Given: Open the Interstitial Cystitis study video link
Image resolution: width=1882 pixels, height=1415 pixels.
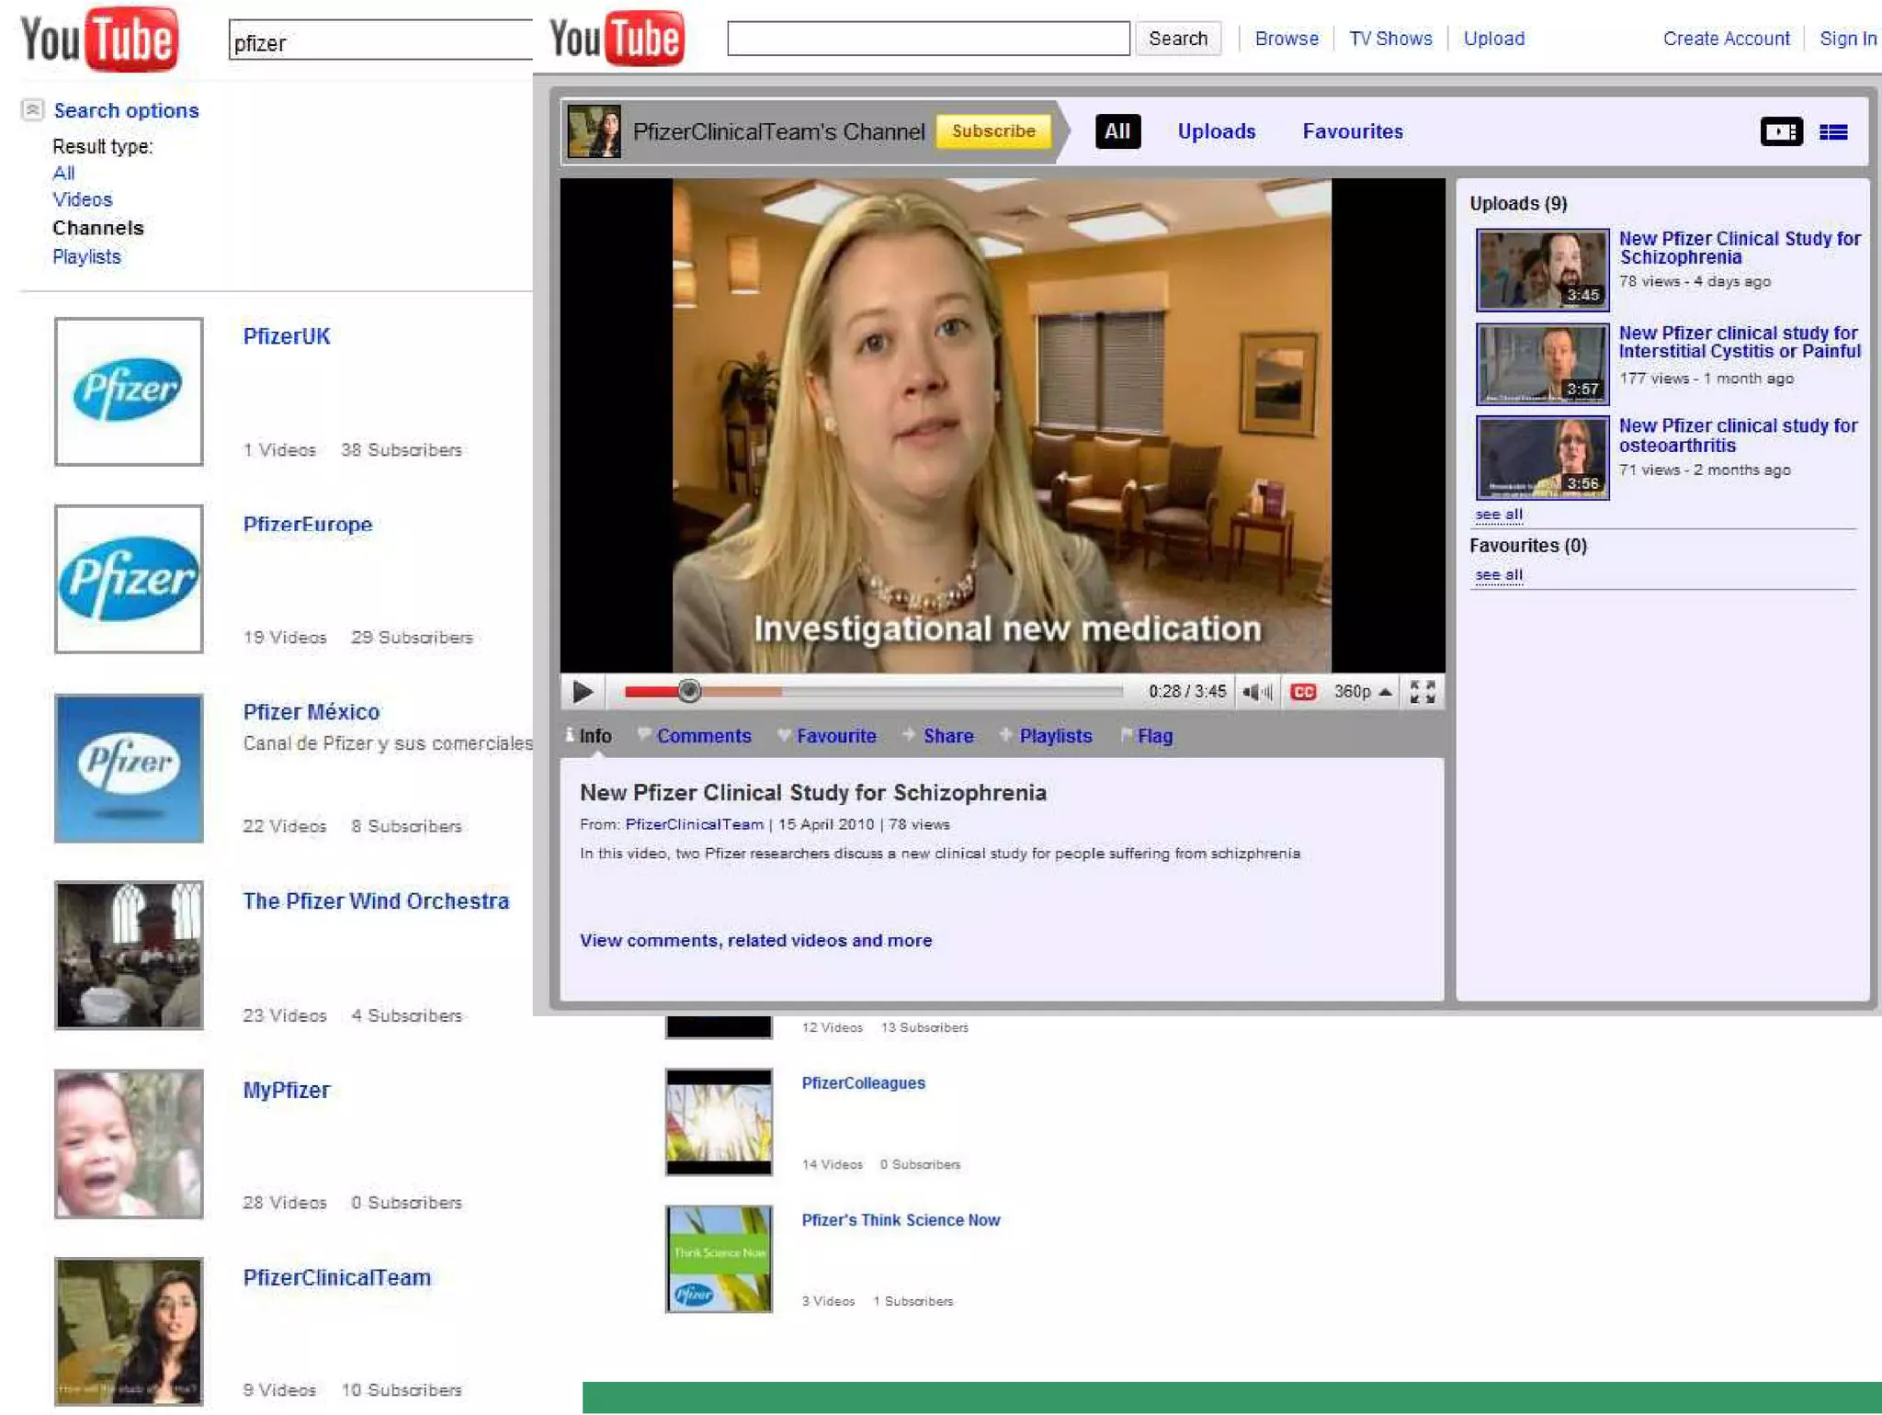Looking at the screenshot, I should (x=1739, y=342).
